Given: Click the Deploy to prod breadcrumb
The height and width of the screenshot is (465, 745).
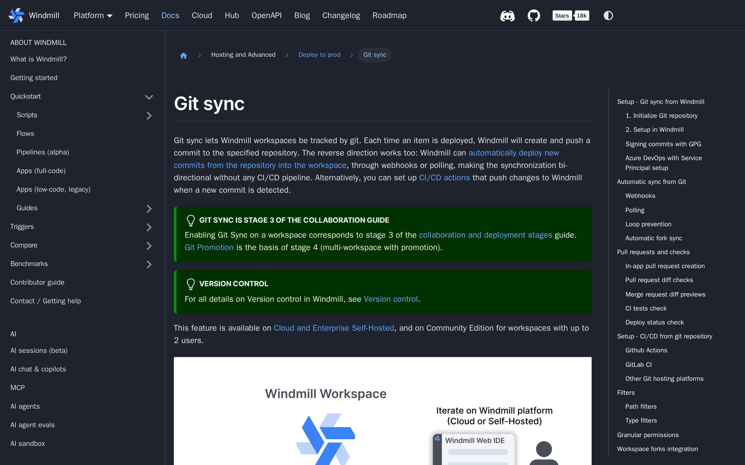Looking at the screenshot, I should click(x=319, y=55).
